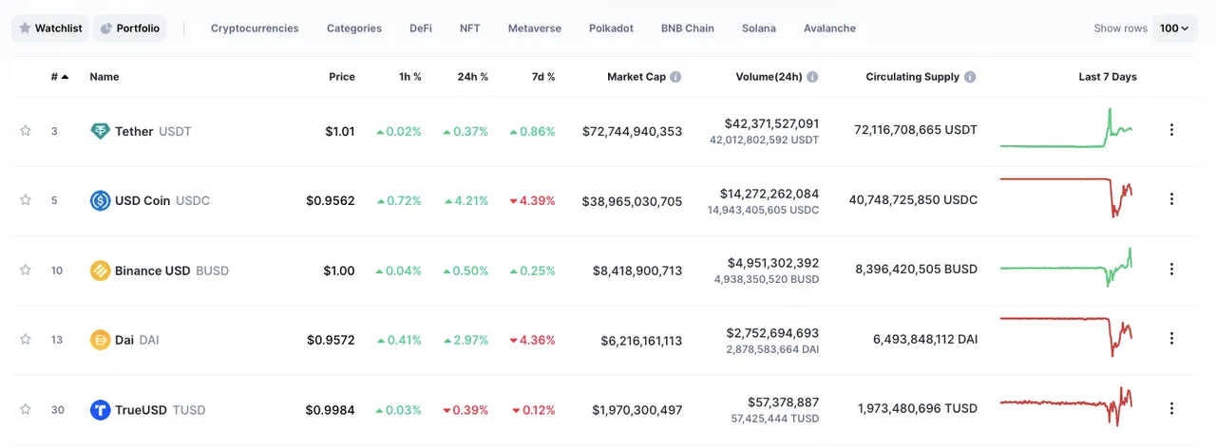Open Tether's 7-day sparkline chart
The image size is (1216, 448).
pos(1066,129)
